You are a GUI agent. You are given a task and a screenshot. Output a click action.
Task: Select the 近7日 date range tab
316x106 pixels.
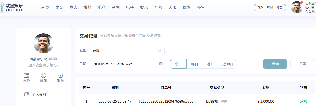click(x=211, y=64)
